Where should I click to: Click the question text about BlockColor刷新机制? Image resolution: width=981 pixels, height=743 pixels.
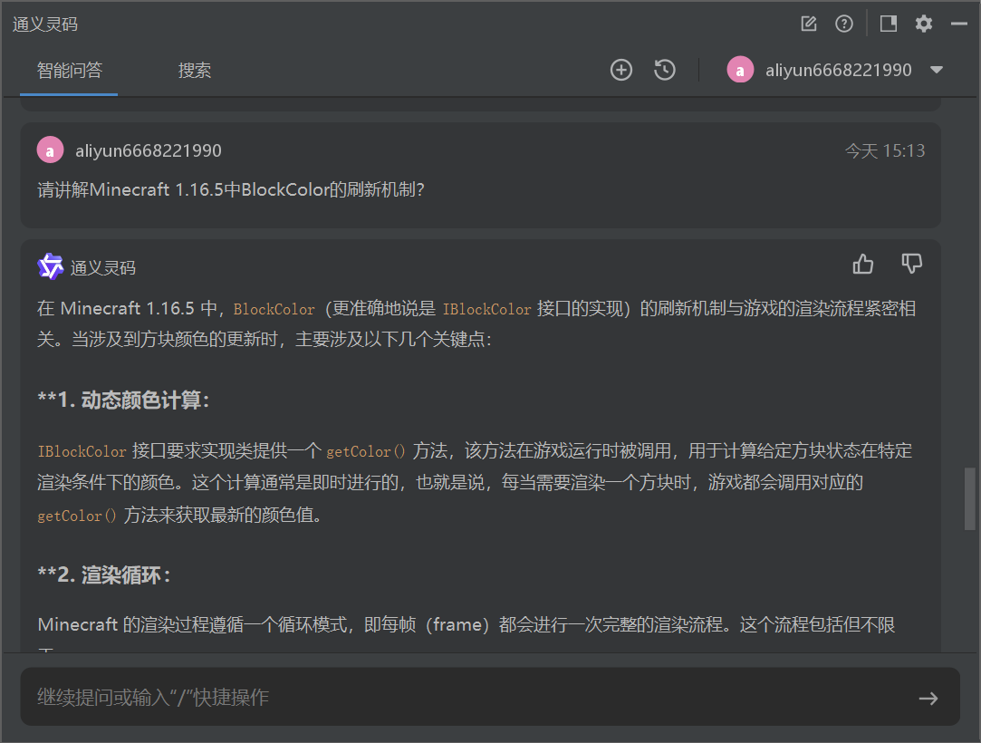tap(231, 189)
